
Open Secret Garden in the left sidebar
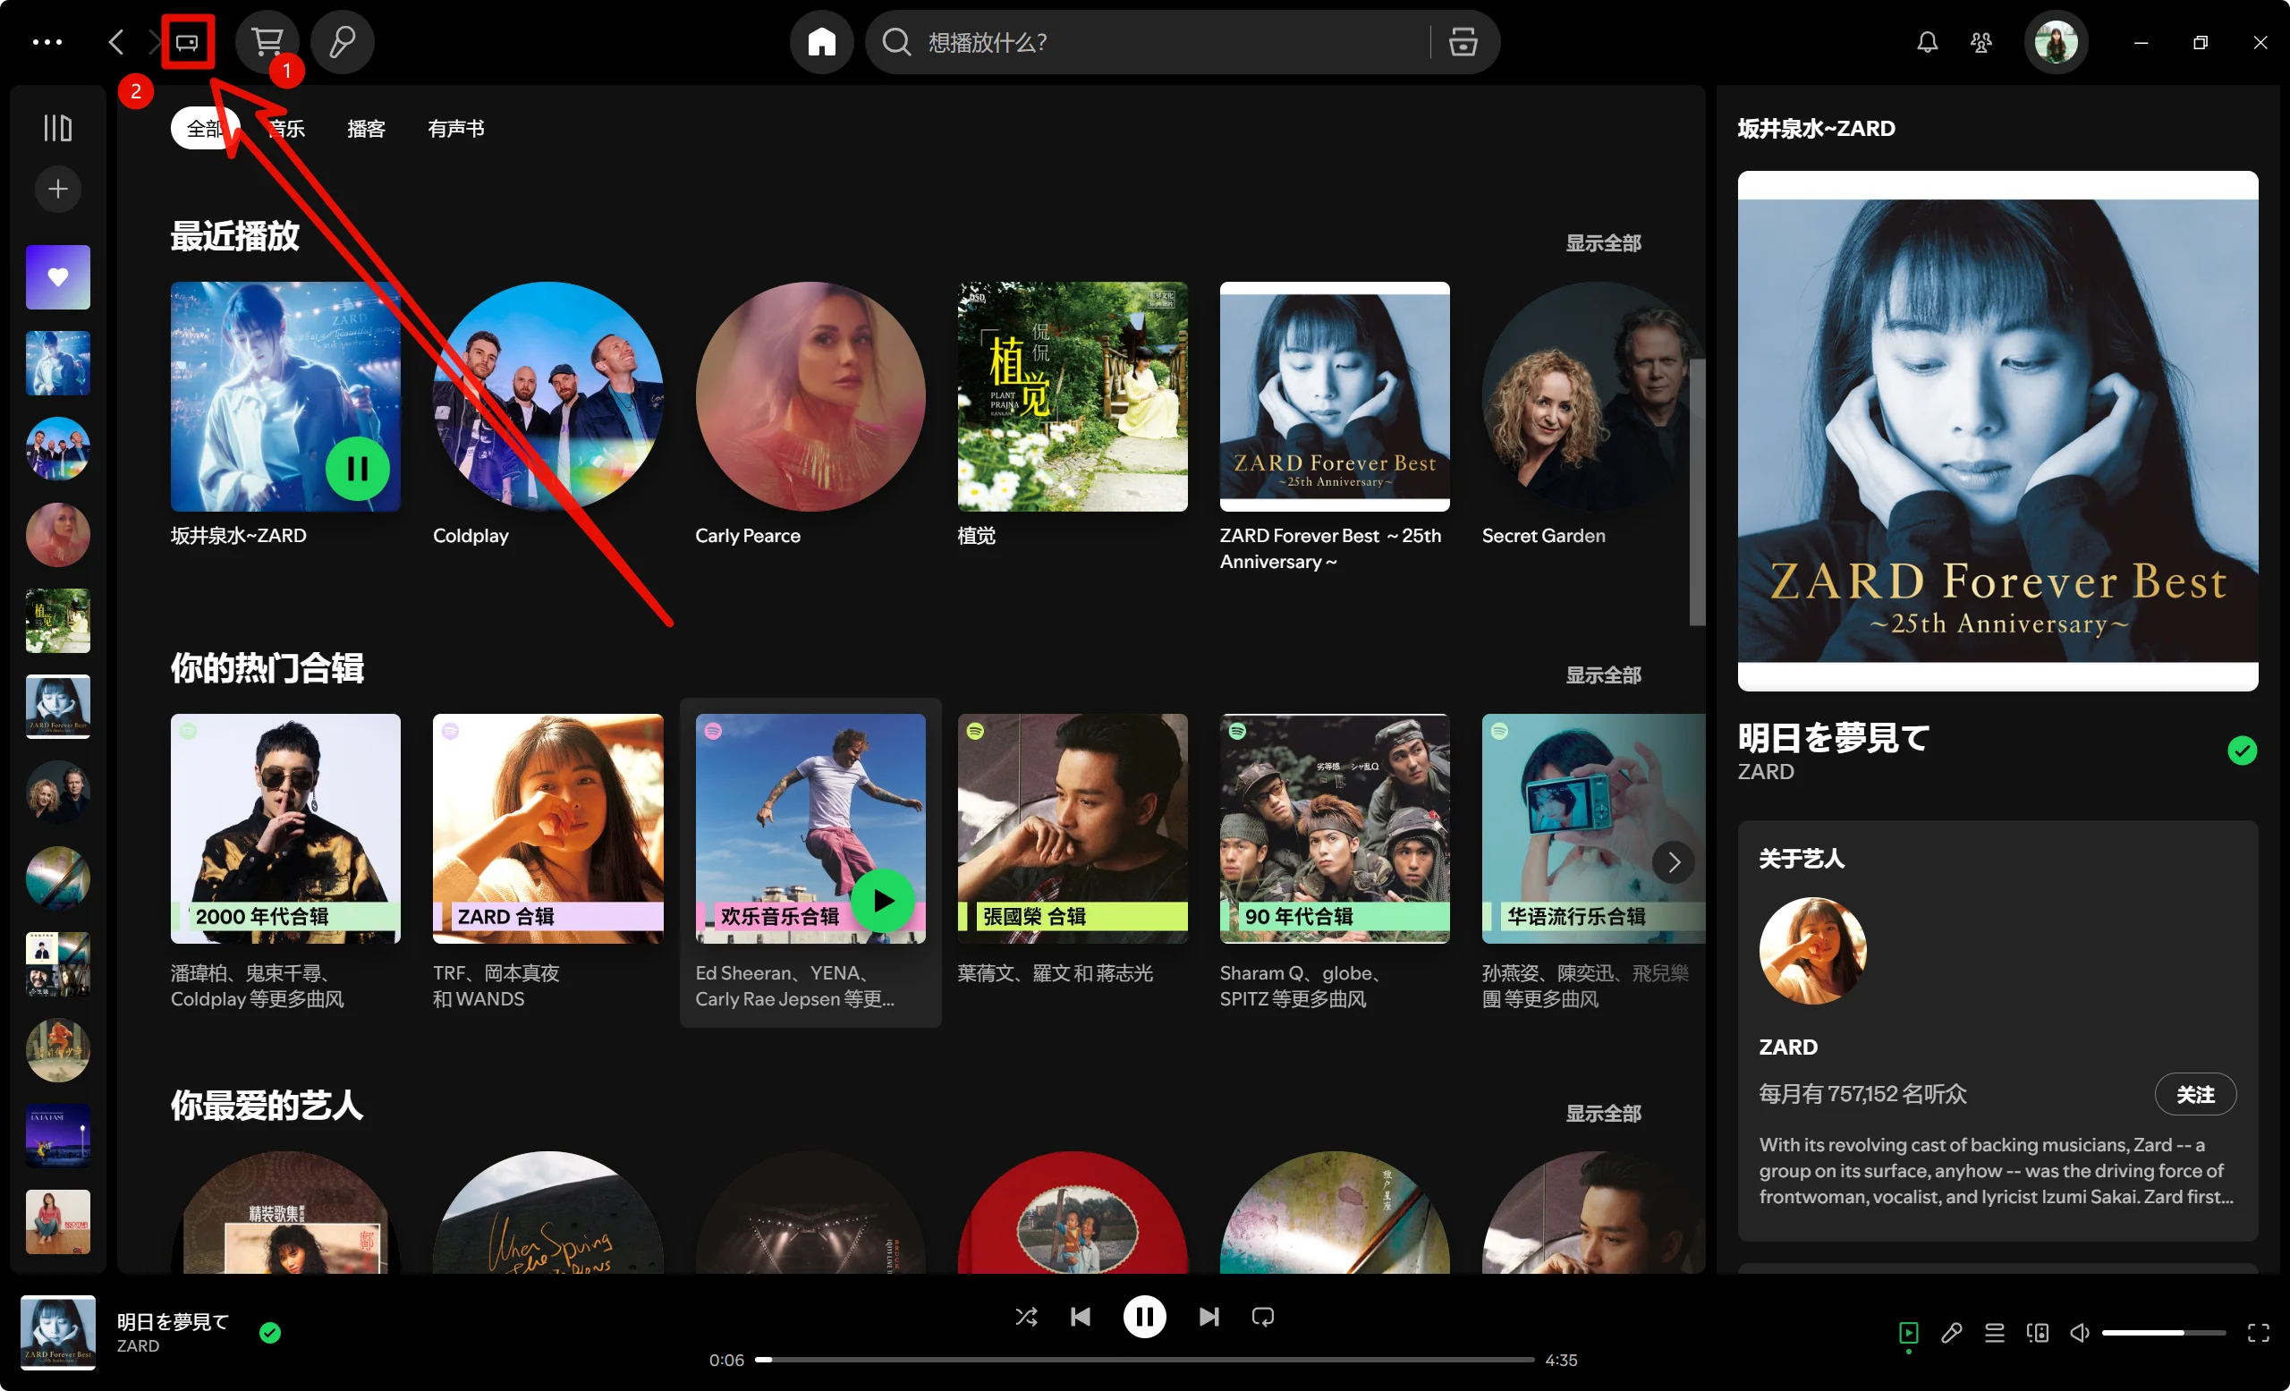[57, 793]
